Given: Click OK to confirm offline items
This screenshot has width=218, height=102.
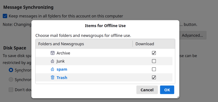Looking at the screenshot, I should pyautogui.click(x=167, y=90).
